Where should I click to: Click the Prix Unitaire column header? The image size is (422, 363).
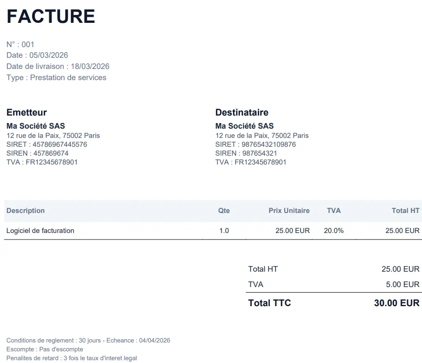tap(289, 211)
